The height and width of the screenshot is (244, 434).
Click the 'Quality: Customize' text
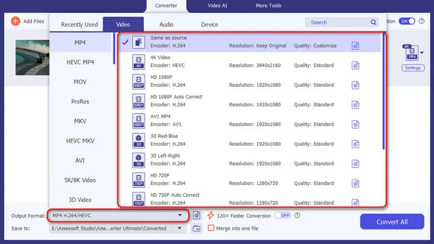click(x=315, y=46)
